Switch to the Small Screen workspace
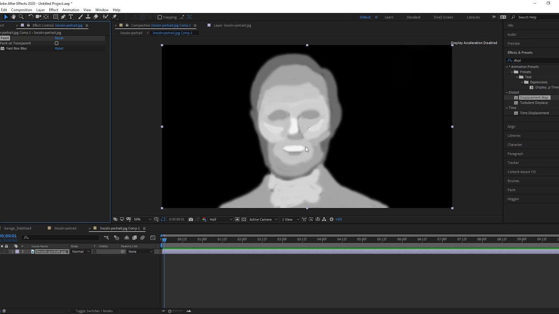559x314 pixels. pyautogui.click(x=443, y=17)
